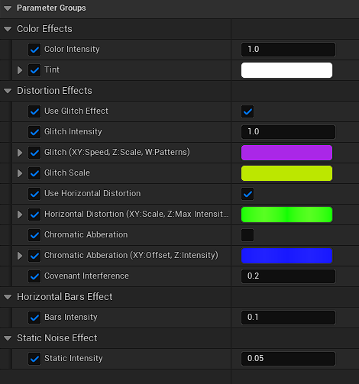Toggle the Glitch Intensity override checkbox

tap(34, 132)
